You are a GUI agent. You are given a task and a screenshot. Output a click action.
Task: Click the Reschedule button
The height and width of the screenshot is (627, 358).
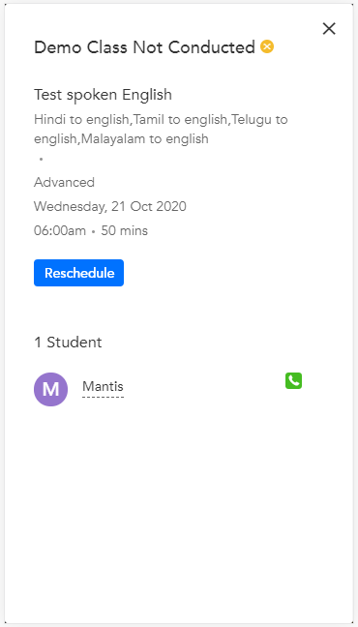coord(78,273)
